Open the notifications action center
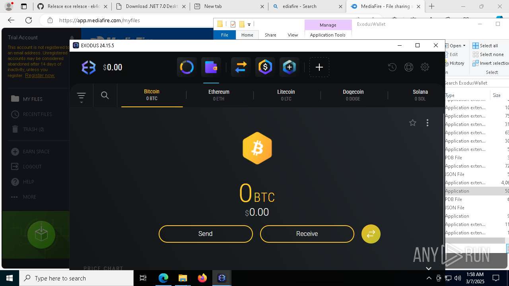Image resolution: width=509 pixels, height=286 pixels. (x=496, y=278)
